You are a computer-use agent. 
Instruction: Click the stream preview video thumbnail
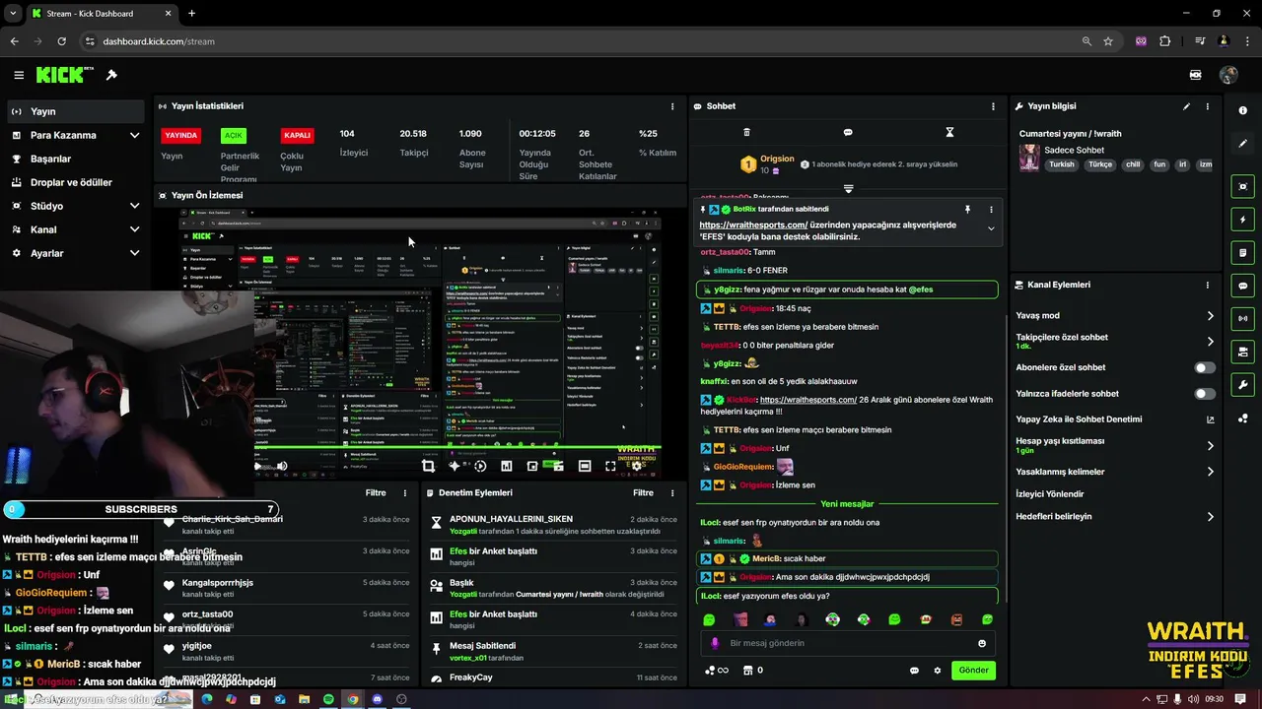(x=420, y=344)
